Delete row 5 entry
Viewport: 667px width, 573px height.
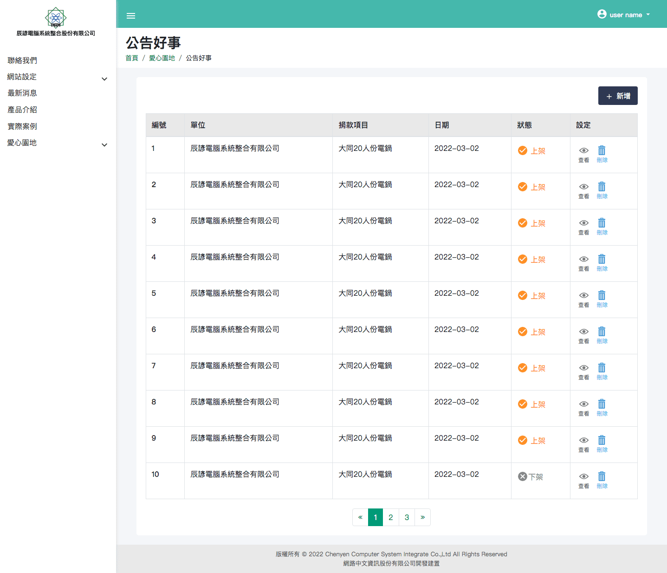(602, 299)
